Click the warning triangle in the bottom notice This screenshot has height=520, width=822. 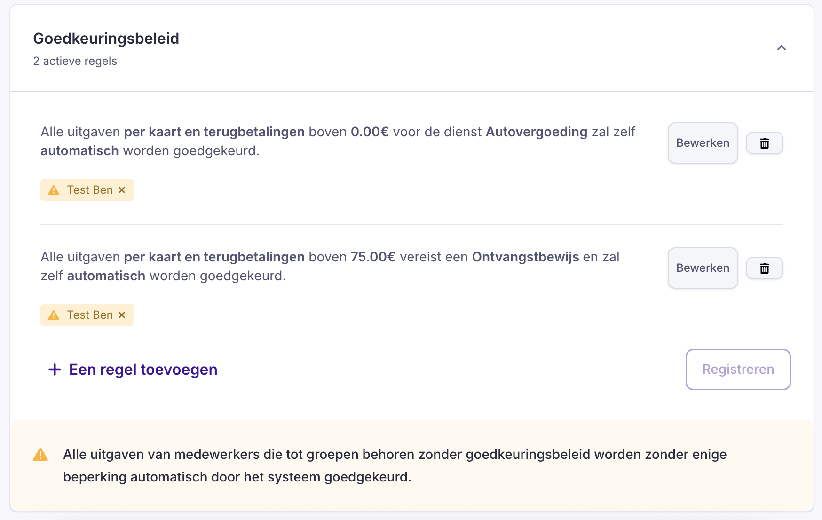pyautogui.click(x=40, y=455)
